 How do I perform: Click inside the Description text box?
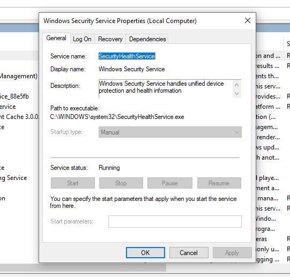coord(166,88)
